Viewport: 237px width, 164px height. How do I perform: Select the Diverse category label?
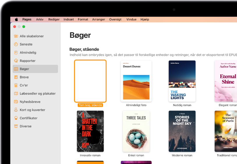pos(26,126)
